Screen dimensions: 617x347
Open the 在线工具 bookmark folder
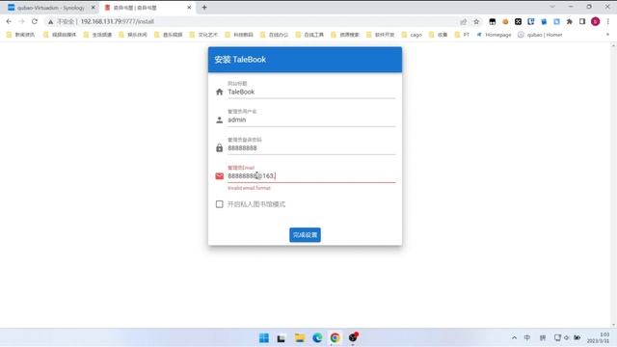[x=309, y=35]
